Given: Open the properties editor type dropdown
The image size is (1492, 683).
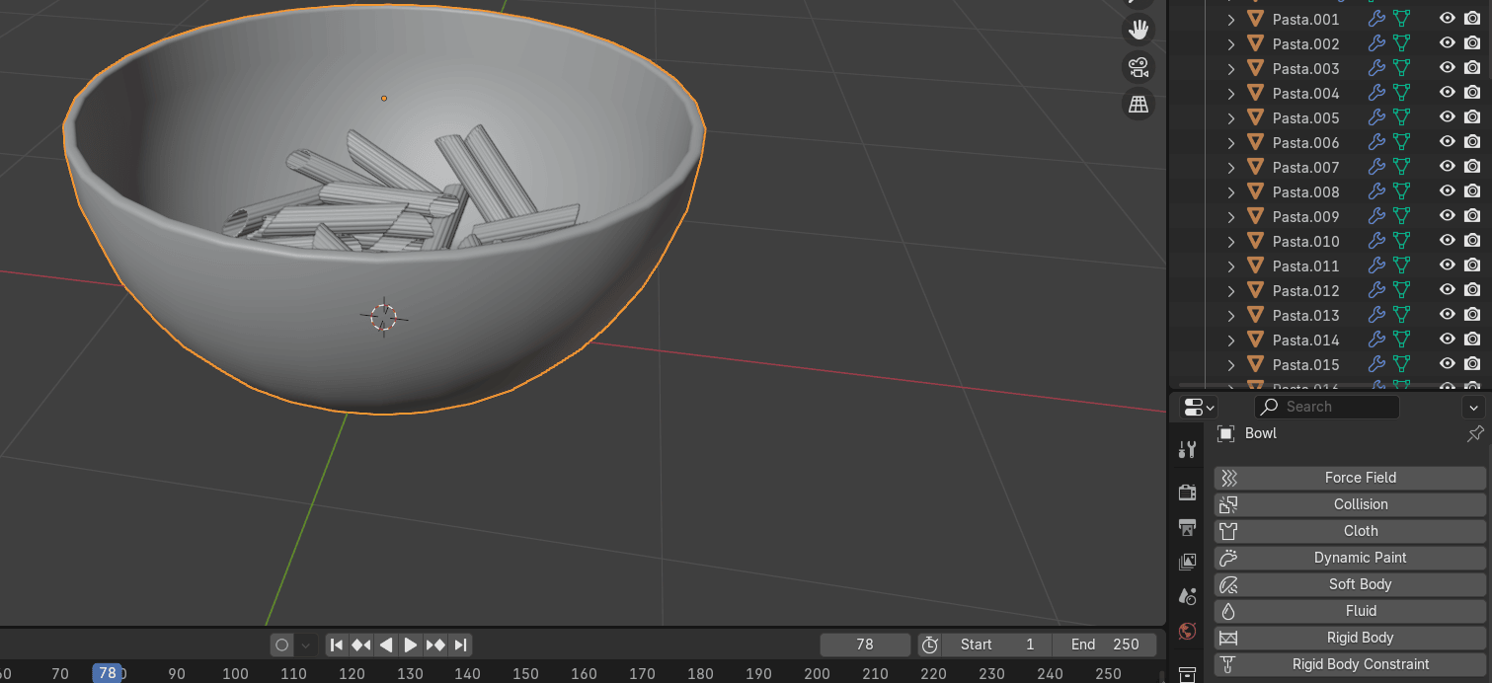Looking at the screenshot, I should (x=1199, y=407).
